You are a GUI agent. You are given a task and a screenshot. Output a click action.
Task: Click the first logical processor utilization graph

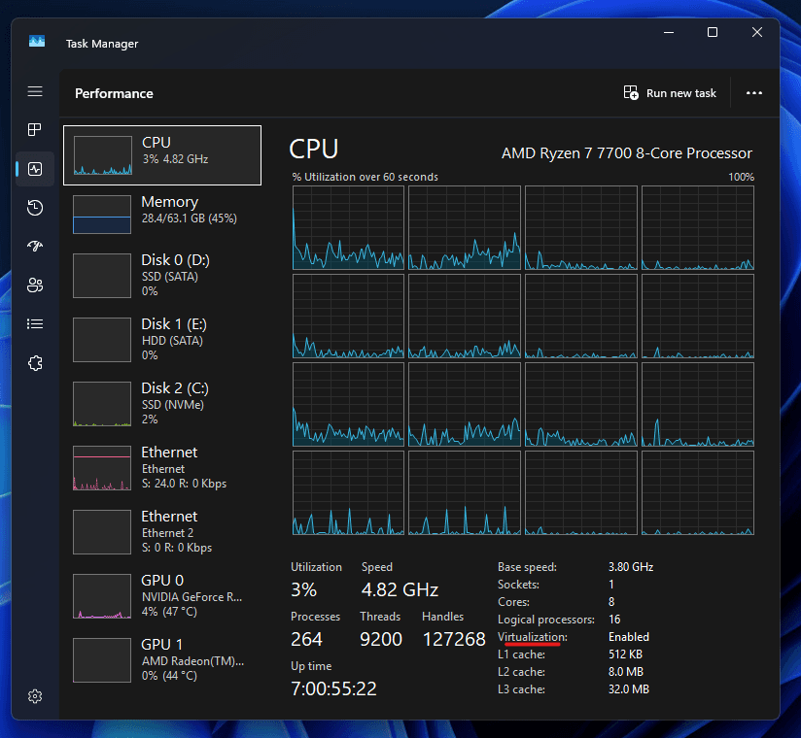point(348,227)
